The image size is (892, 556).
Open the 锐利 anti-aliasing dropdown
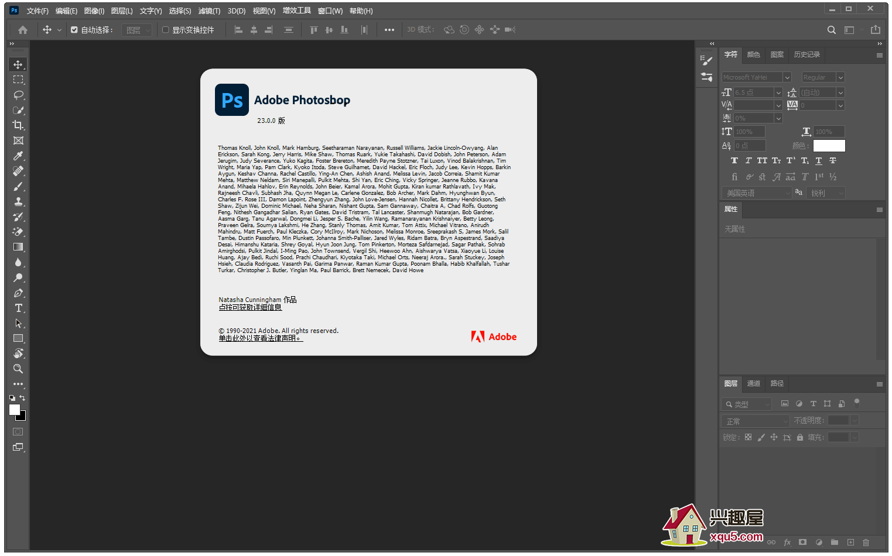pos(826,193)
